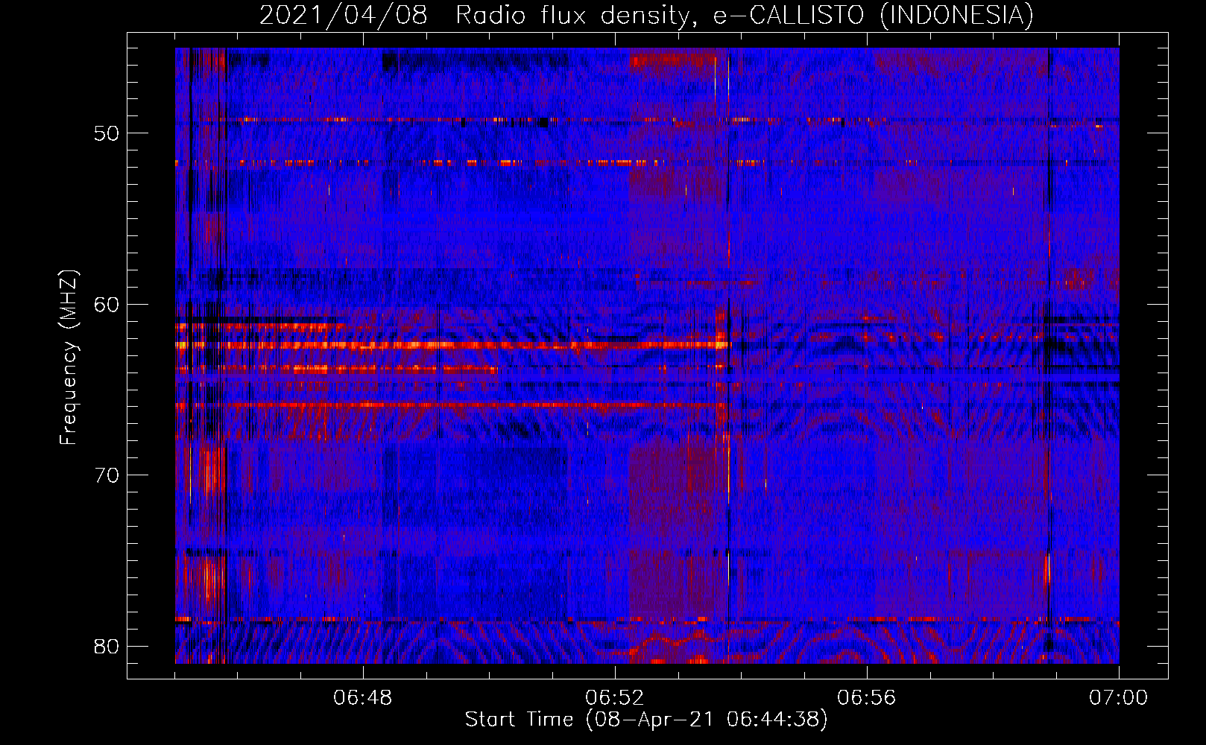Click the 06:52 time tick label
This screenshot has width=1206, height=745.
615,698
